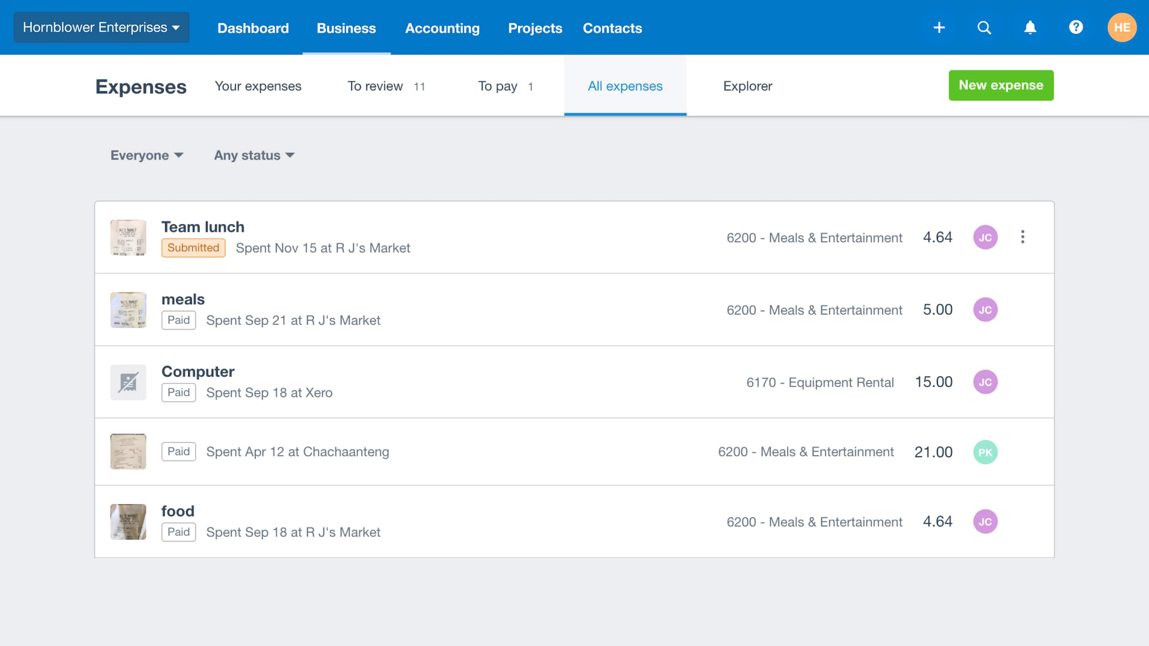Open the three-dot menu on Team lunch

pos(1023,237)
